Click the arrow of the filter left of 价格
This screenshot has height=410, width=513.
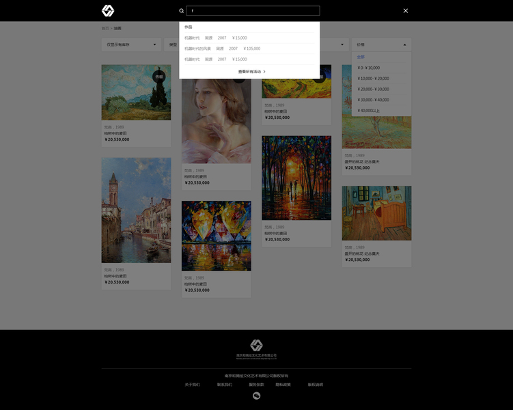pyautogui.click(x=342, y=44)
